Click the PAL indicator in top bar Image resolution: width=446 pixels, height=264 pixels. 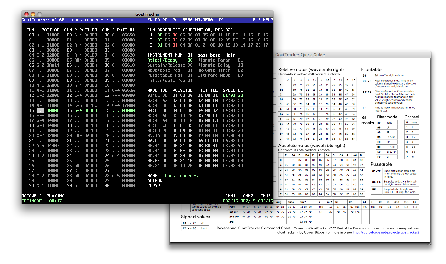(176, 20)
